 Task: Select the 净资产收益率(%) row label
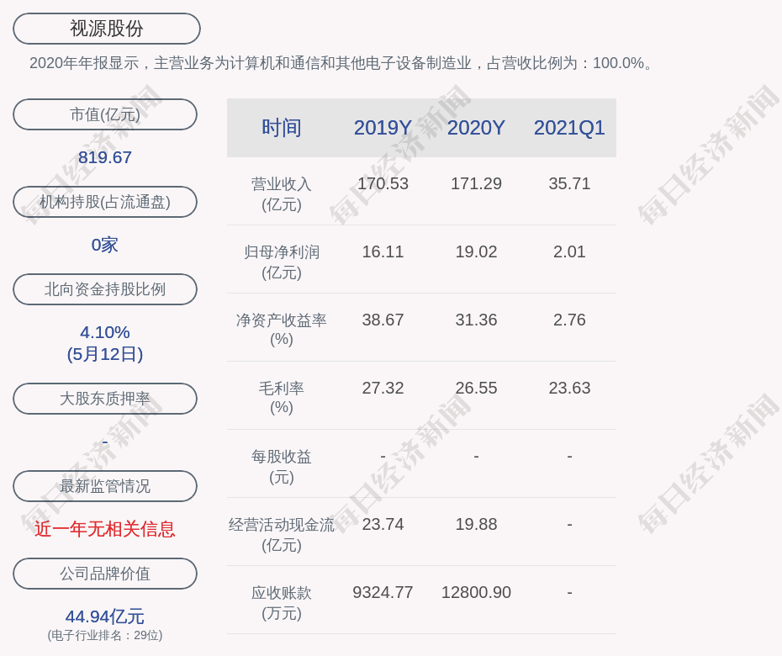(x=282, y=329)
